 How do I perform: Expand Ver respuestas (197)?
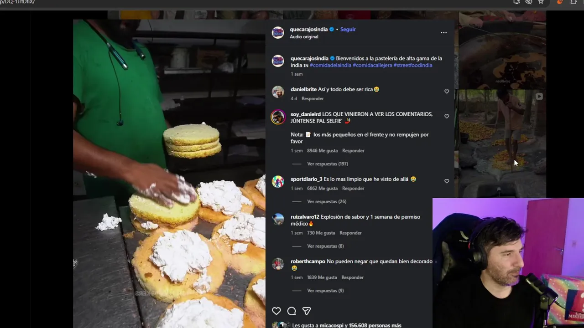(x=328, y=164)
